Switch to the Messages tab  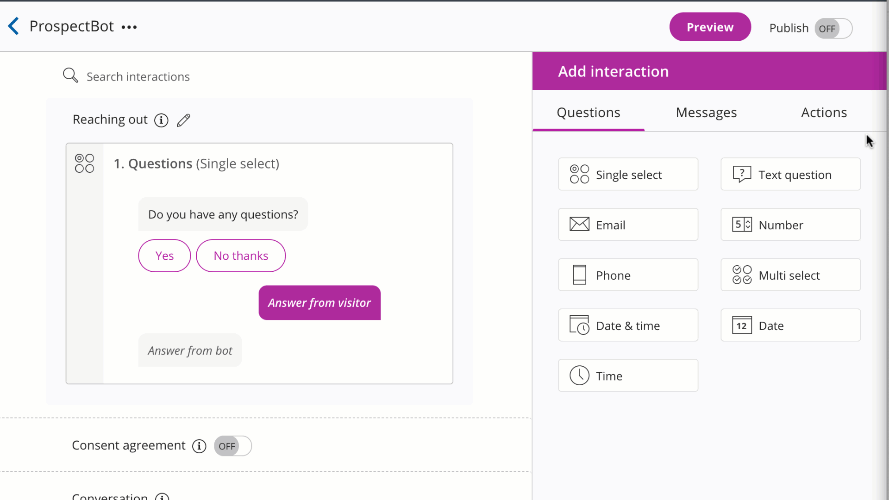[706, 112]
